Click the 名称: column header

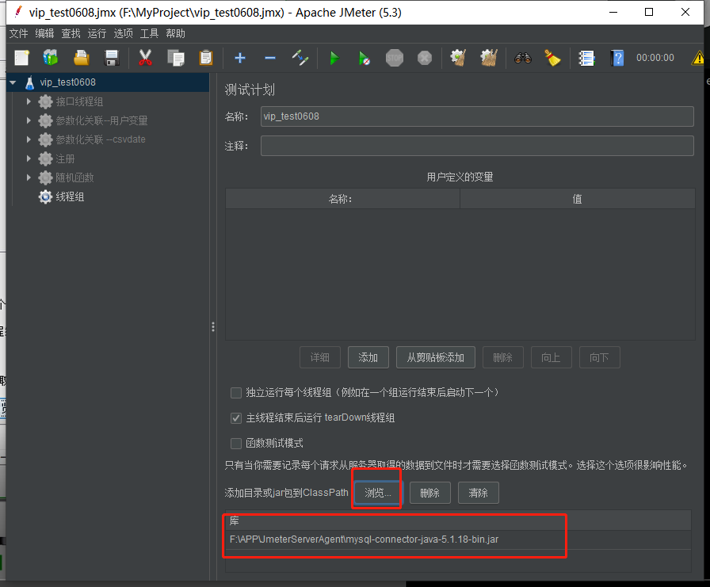pos(342,199)
